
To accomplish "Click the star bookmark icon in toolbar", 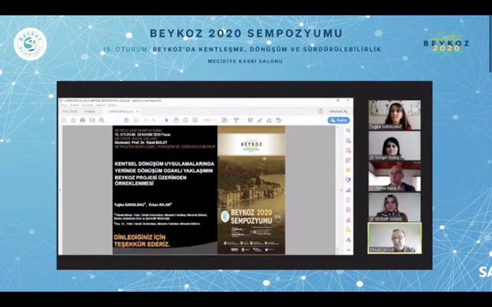I will coord(72,120).
